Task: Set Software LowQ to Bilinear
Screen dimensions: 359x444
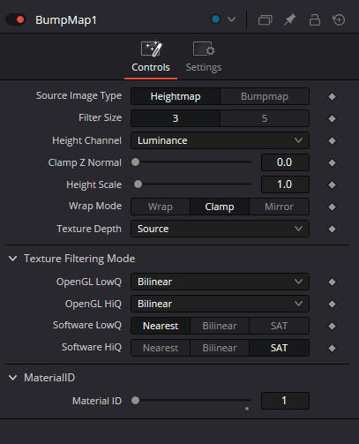Action: pos(220,326)
